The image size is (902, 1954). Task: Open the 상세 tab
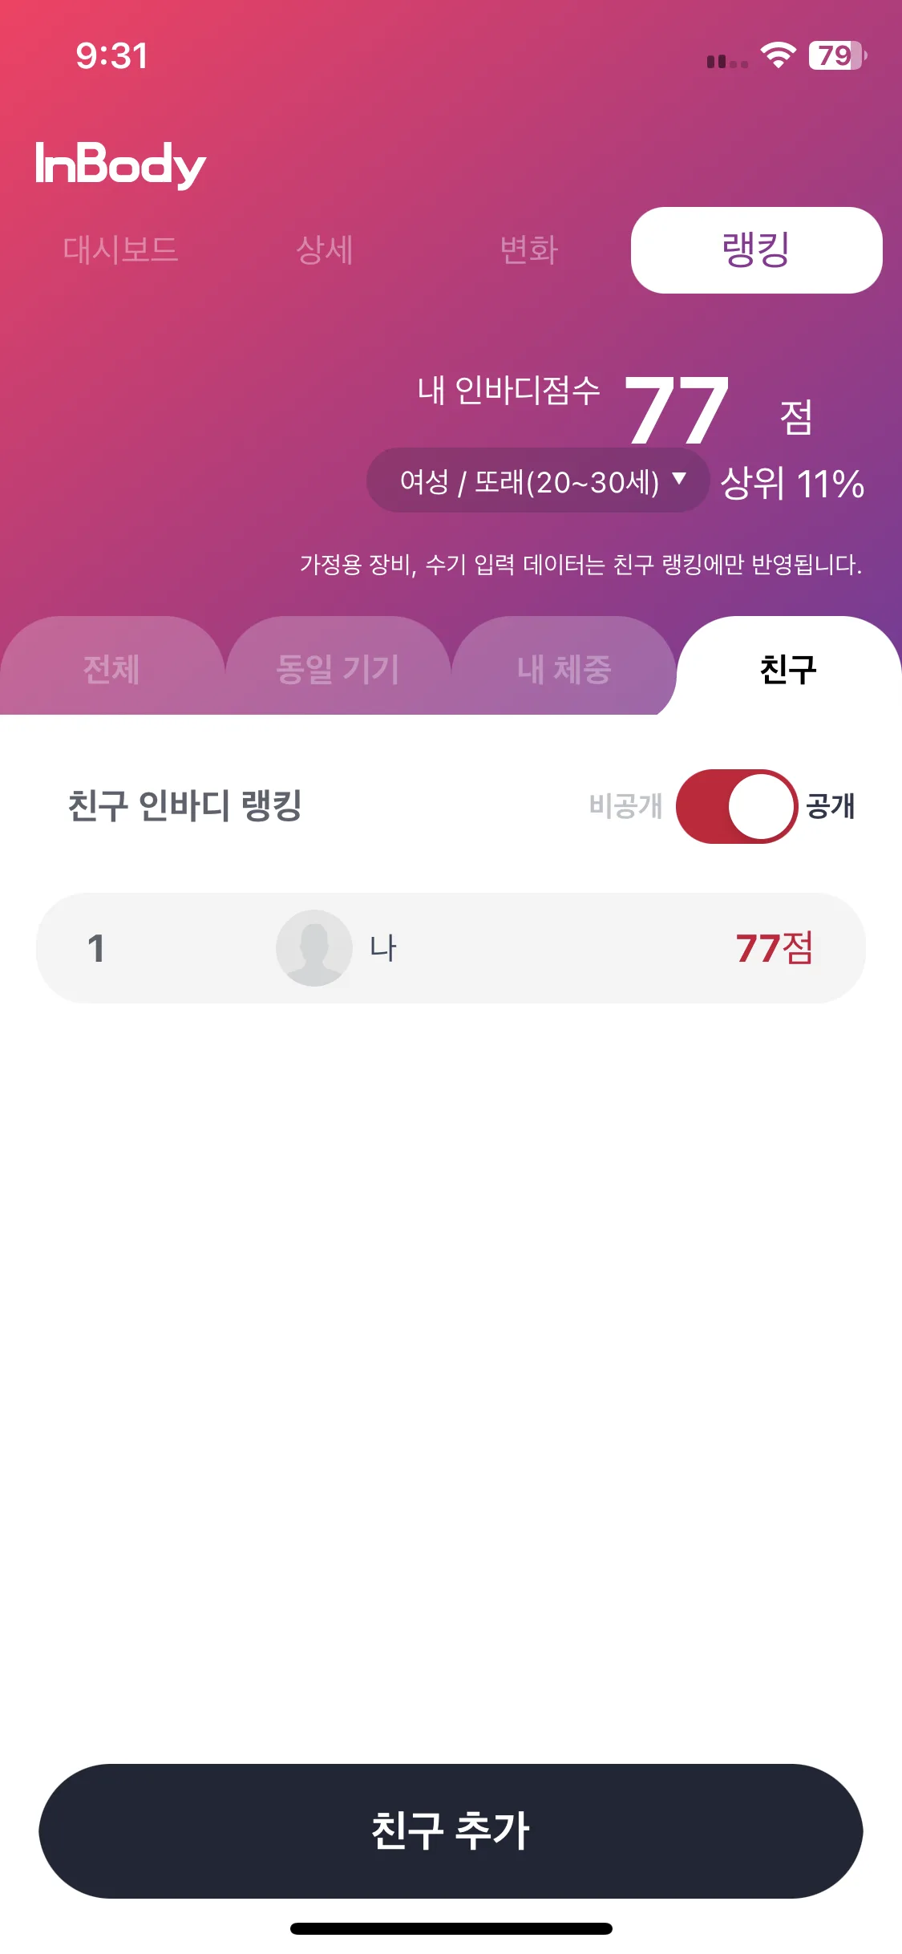(x=325, y=249)
